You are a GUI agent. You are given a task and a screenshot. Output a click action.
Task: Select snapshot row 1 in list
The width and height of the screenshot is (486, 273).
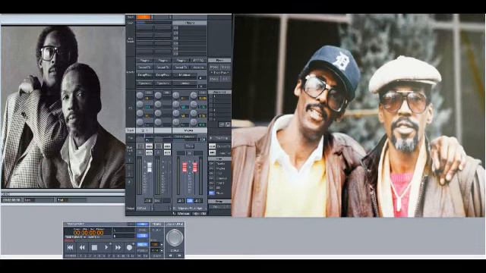(x=220, y=96)
